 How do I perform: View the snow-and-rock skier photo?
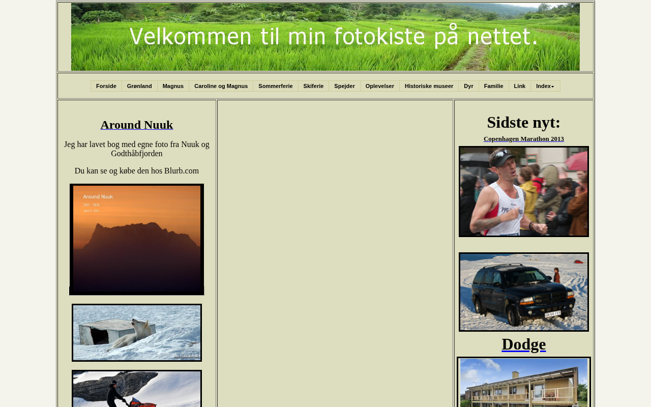(137, 389)
